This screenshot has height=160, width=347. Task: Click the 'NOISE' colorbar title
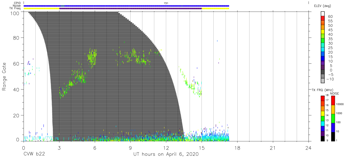334,93
